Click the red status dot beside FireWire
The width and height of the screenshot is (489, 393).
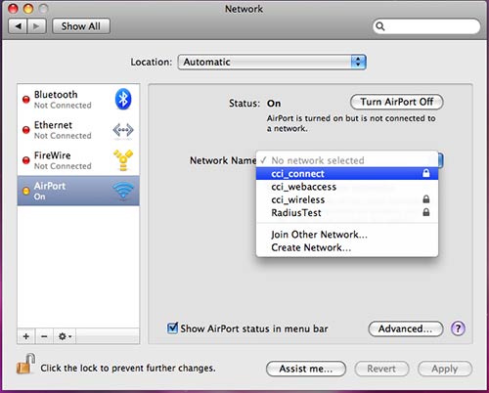[25, 160]
